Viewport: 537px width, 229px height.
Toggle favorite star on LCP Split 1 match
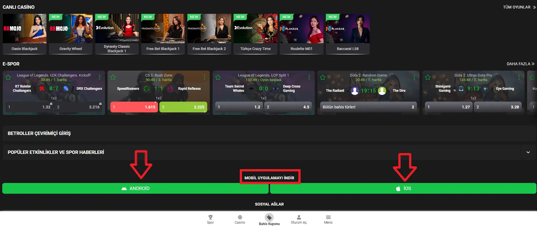tap(218, 77)
